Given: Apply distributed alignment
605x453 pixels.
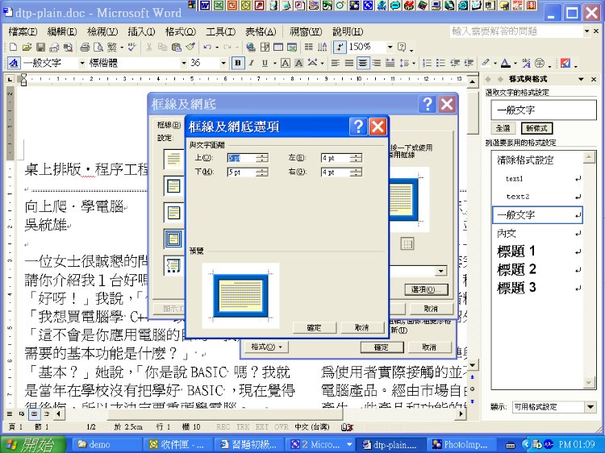Looking at the screenshot, I should tap(390, 63).
